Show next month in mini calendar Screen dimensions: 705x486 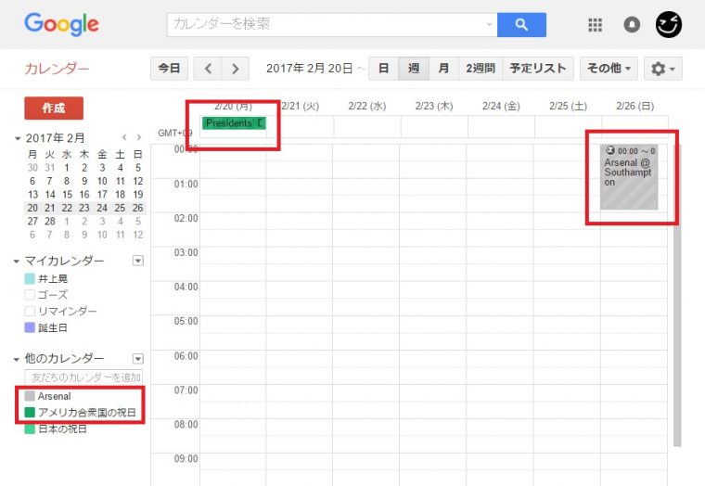(139, 137)
